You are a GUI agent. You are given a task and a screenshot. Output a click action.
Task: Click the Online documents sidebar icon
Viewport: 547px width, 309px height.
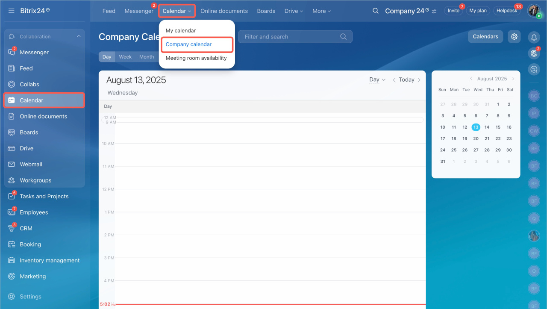[12, 116]
